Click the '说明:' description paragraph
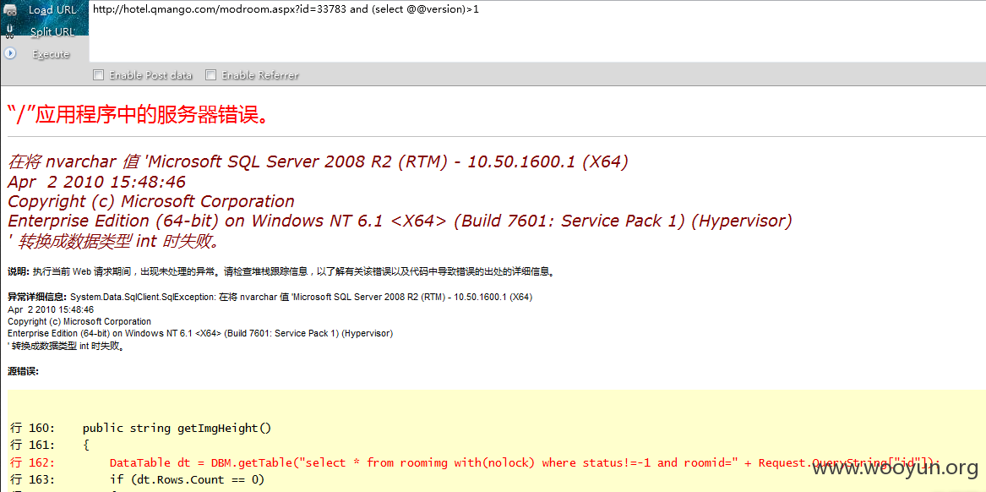 click(281, 272)
